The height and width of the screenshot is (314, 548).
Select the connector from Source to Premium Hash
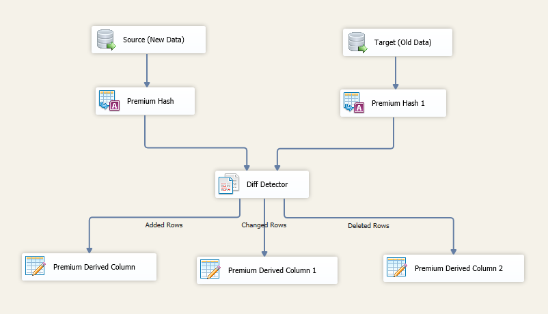146,70
